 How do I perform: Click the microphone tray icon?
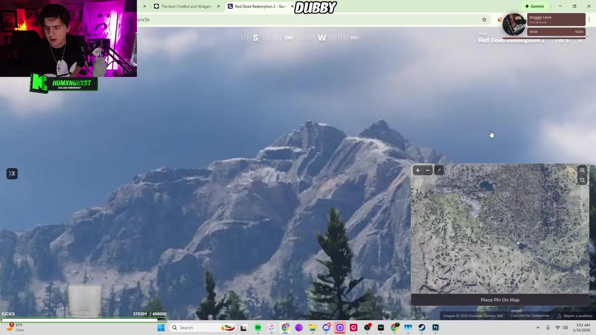coord(548,328)
